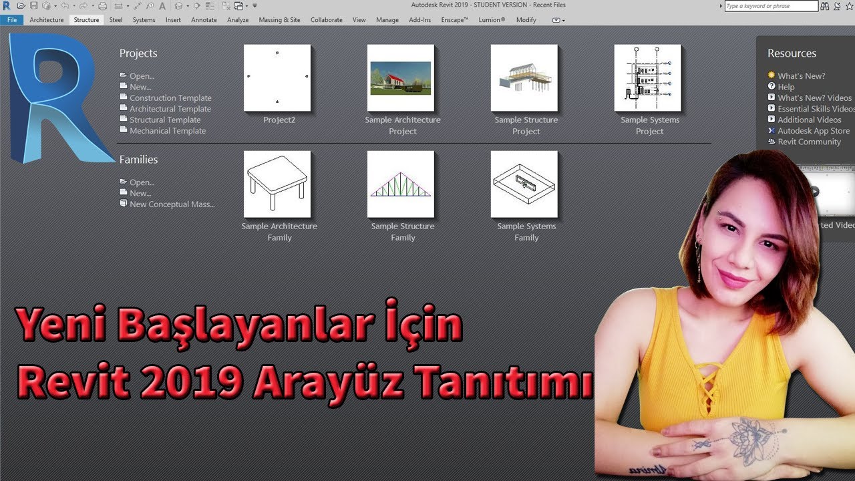Open Autodesk App Store link
Image resolution: width=855 pixels, height=481 pixels.
point(814,131)
